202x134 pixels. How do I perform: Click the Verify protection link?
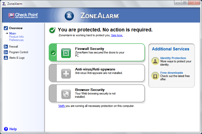pyautogui.click(x=62, y=106)
